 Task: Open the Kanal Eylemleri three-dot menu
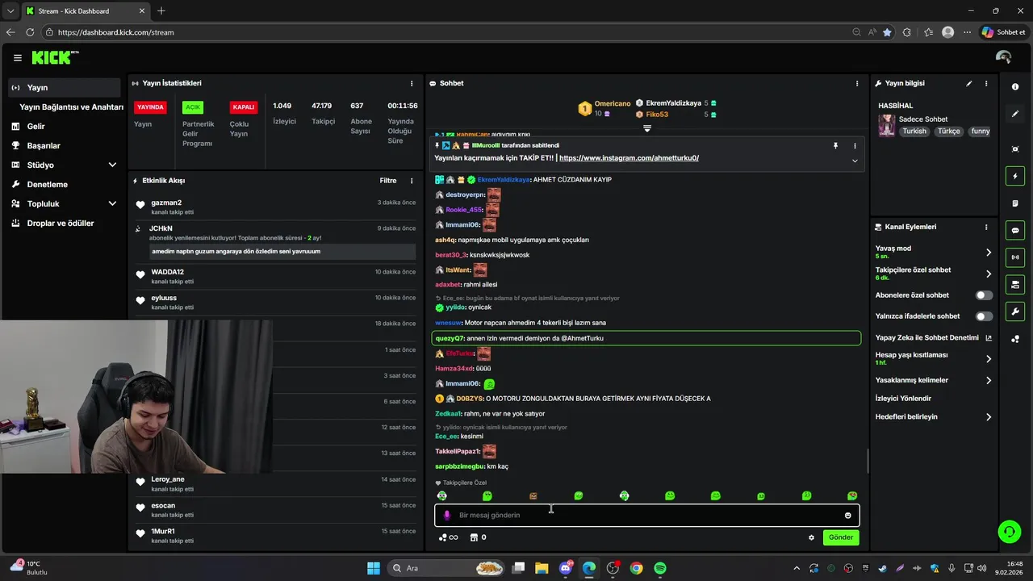pos(986,227)
